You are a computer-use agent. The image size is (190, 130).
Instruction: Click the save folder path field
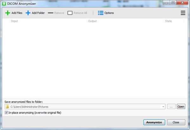(x=85, y=107)
